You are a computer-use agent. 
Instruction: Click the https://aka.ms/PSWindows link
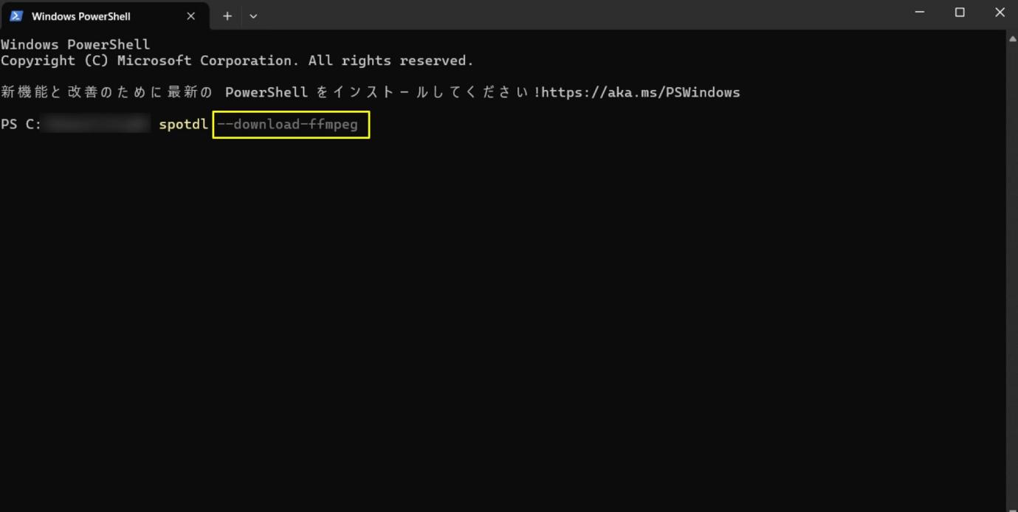pyautogui.click(x=641, y=92)
